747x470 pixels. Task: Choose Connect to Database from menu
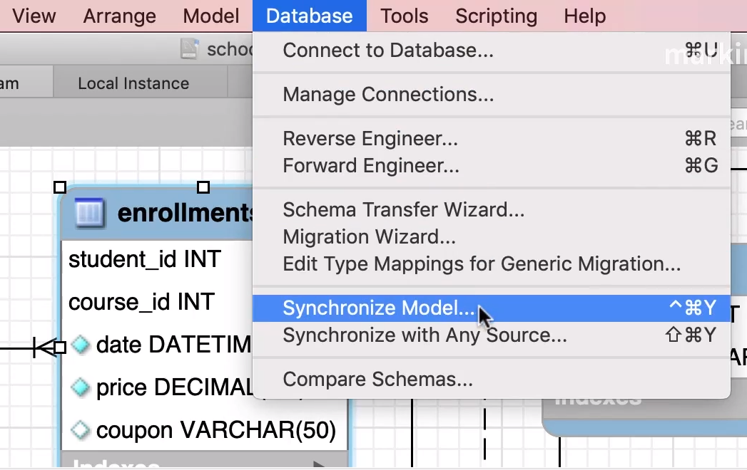click(387, 51)
